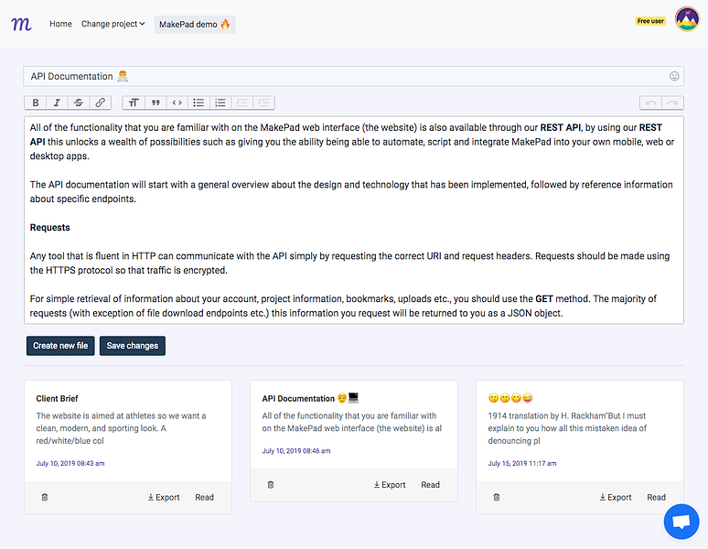The image size is (708, 549).
Task: Insert a block quote
Action: point(156,102)
